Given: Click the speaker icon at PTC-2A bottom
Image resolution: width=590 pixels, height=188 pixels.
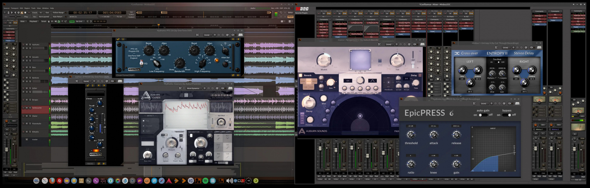Looking at the screenshot, I should [x=238, y=75].
